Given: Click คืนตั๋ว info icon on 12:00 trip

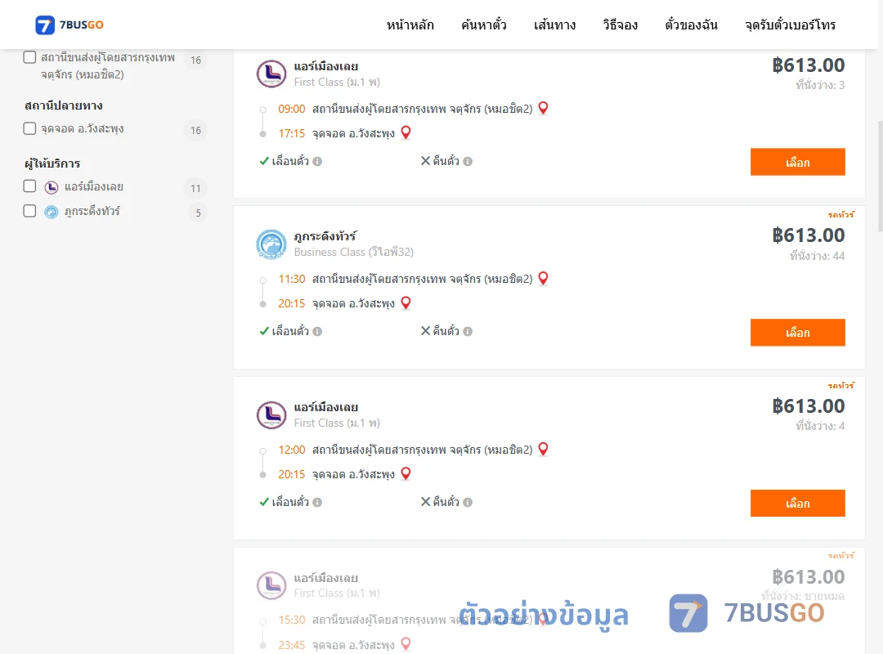Looking at the screenshot, I should [468, 503].
